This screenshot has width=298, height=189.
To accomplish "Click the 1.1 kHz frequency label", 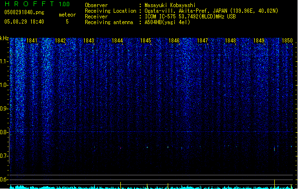I will pyautogui.click(x=4, y=61).
